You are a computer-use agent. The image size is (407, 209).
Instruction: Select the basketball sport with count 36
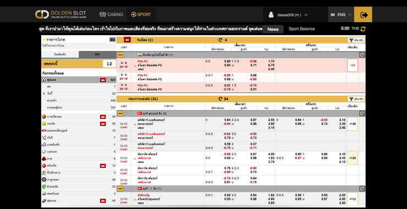[x=79, y=117]
